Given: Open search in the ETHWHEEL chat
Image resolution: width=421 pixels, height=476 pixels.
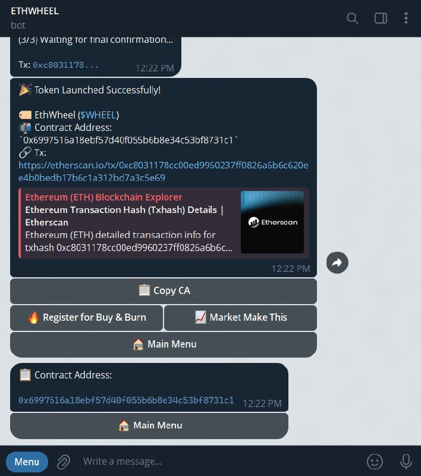Looking at the screenshot, I should coord(352,18).
